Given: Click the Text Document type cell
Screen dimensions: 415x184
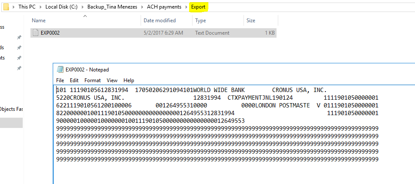Looking at the screenshot, I should click(x=212, y=33).
